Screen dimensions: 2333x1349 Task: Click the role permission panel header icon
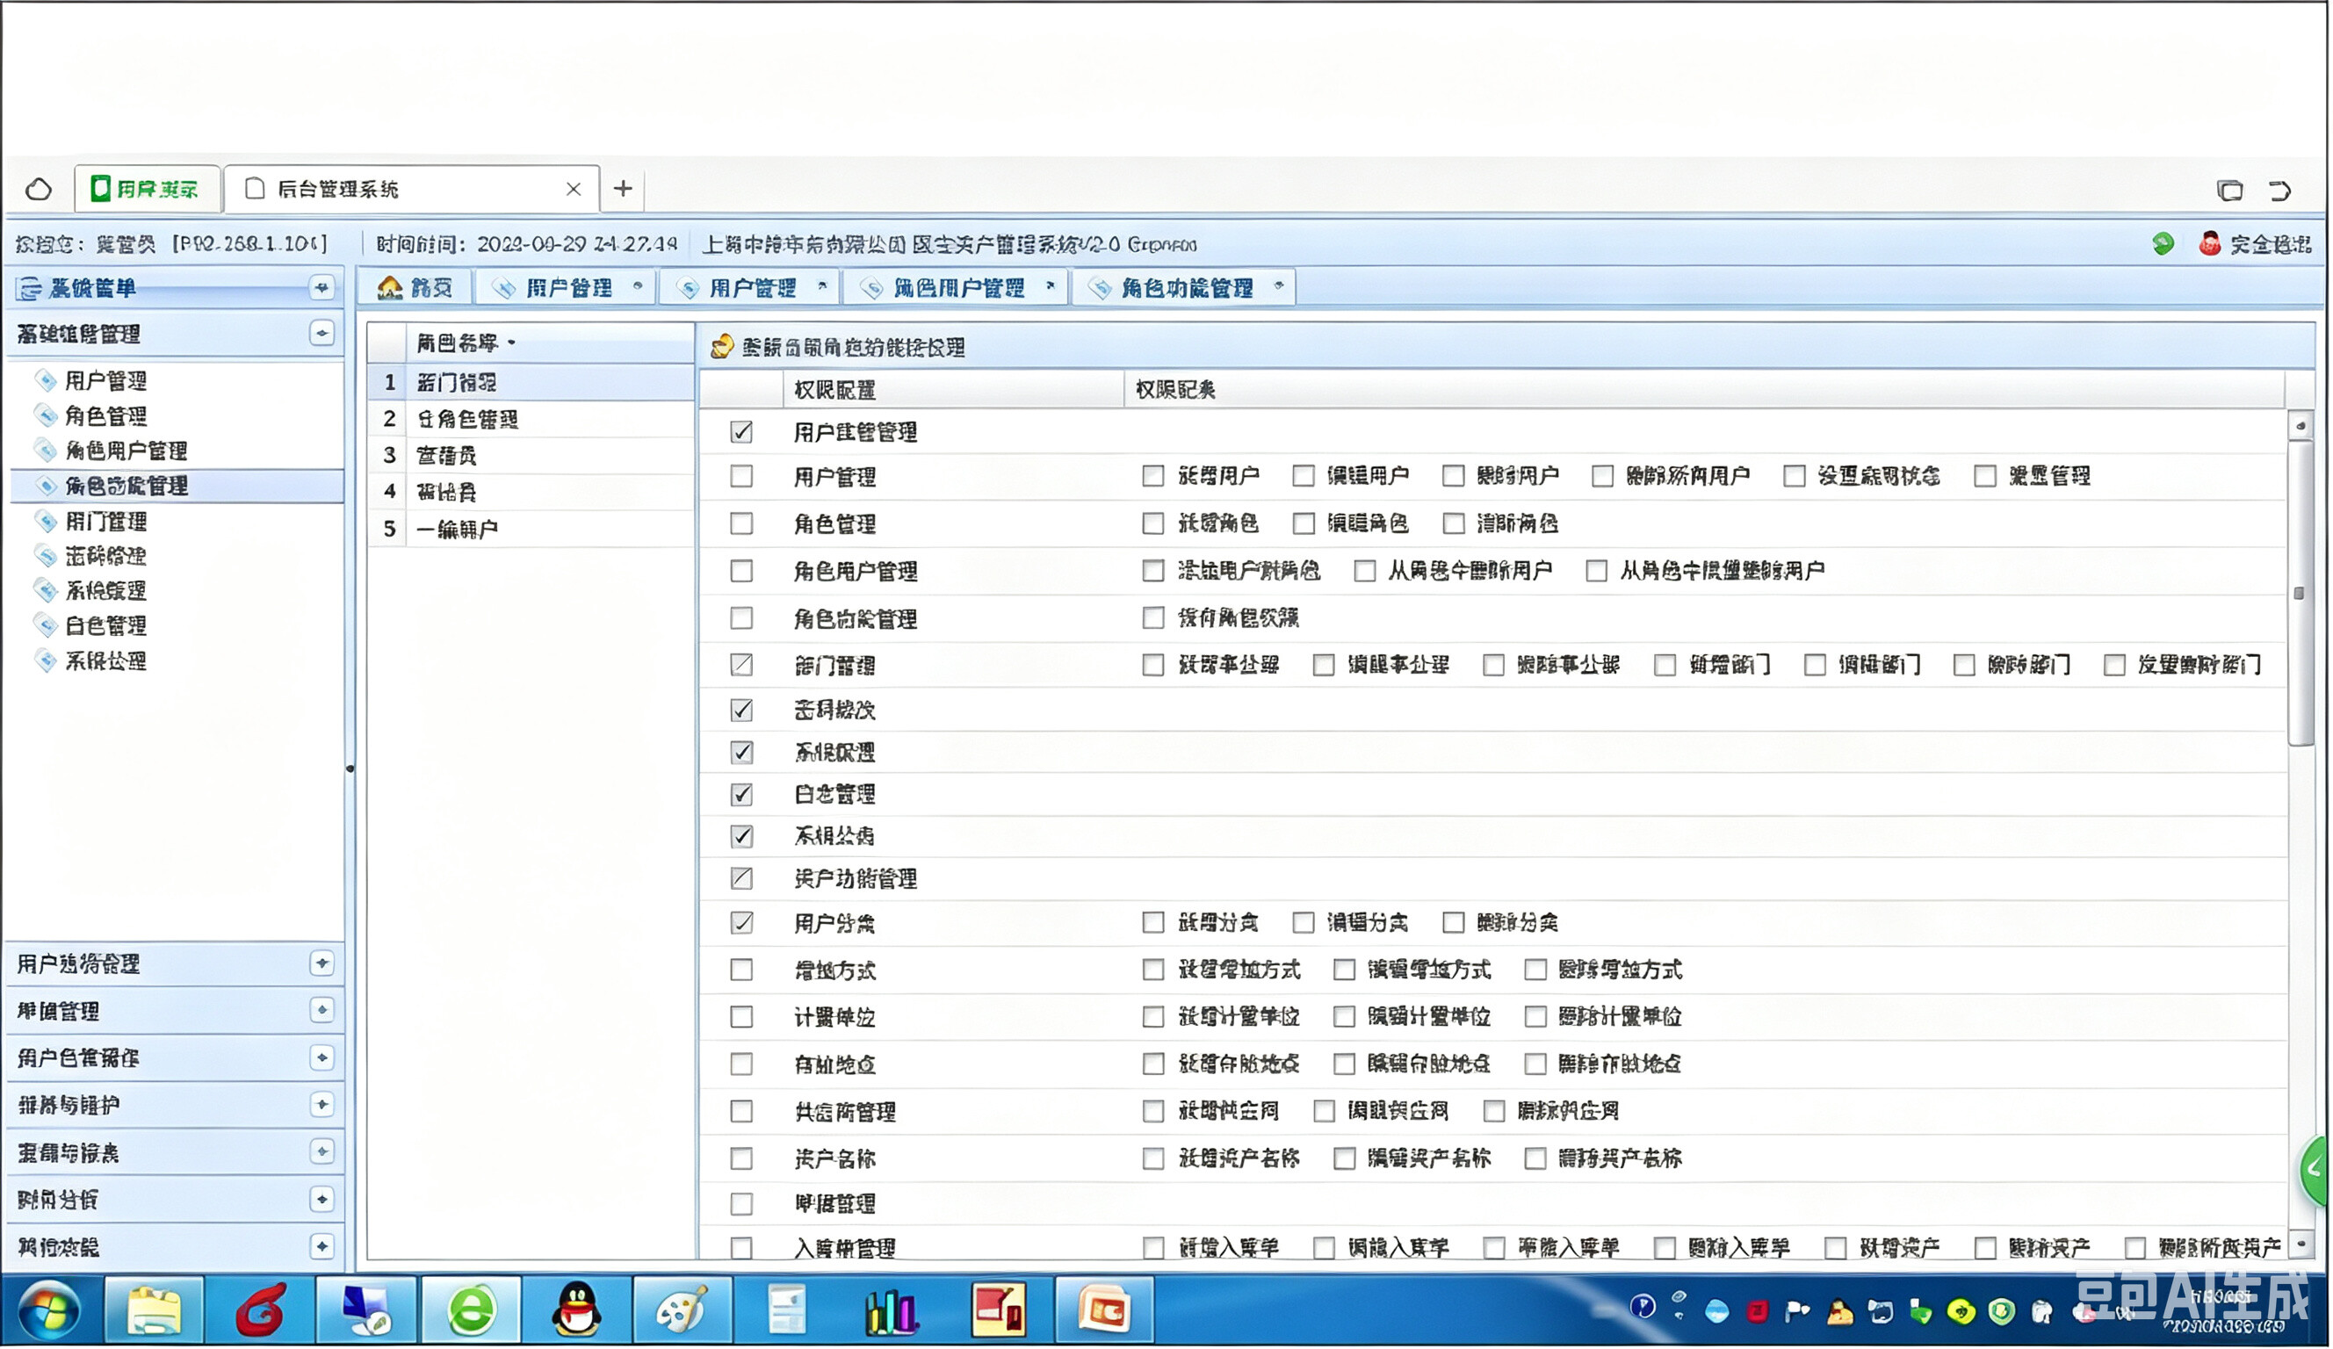tap(721, 346)
